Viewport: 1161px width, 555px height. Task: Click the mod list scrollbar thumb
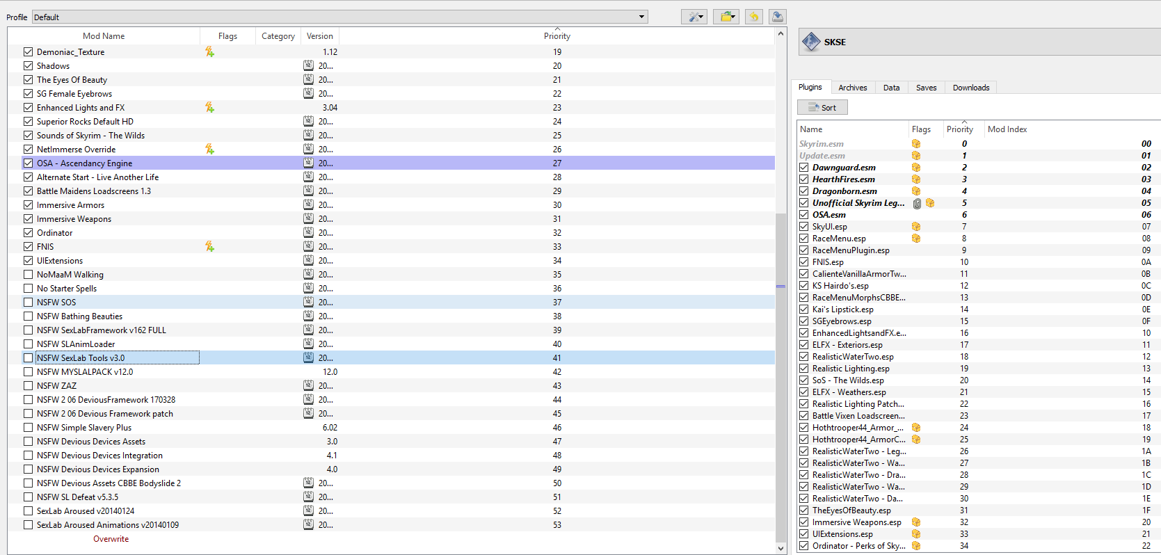(x=780, y=376)
